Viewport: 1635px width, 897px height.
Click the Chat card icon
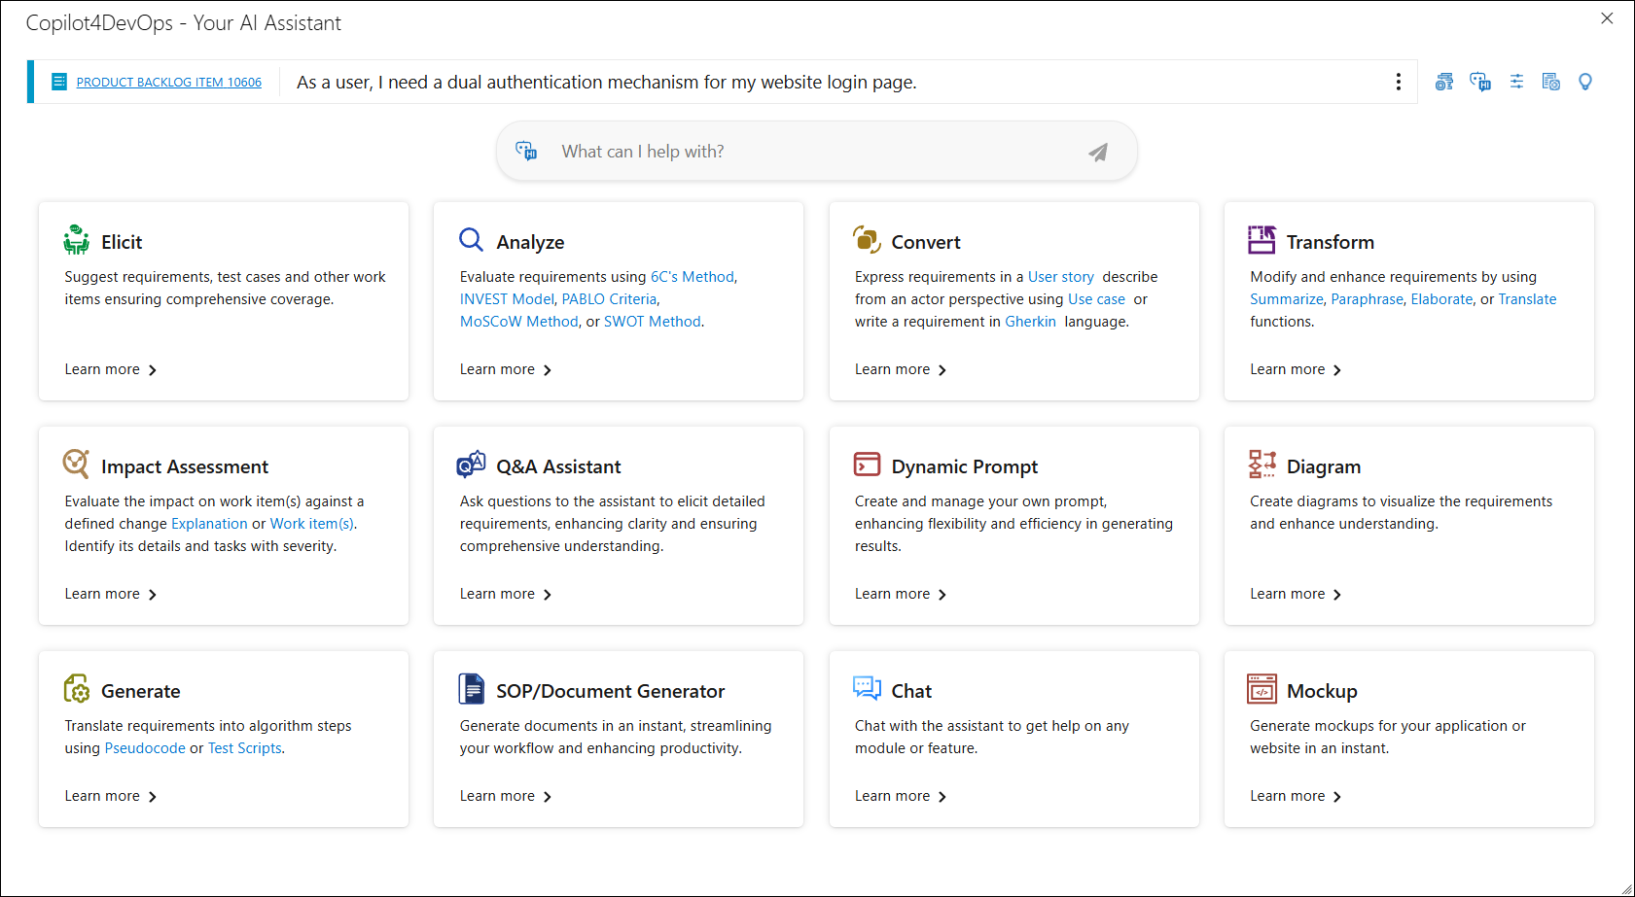coord(867,688)
